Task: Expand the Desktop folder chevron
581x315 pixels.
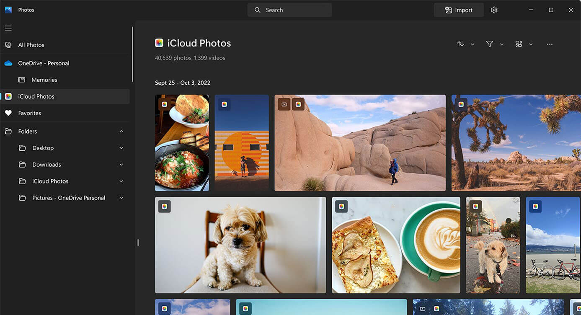Action: tap(121, 148)
